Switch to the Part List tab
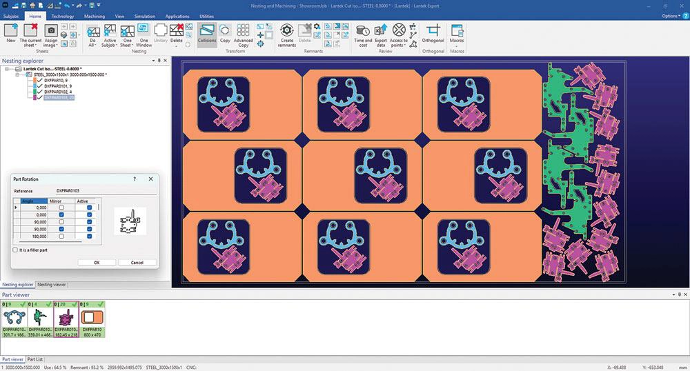The image size is (690, 371). pyautogui.click(x=34, y=359)
